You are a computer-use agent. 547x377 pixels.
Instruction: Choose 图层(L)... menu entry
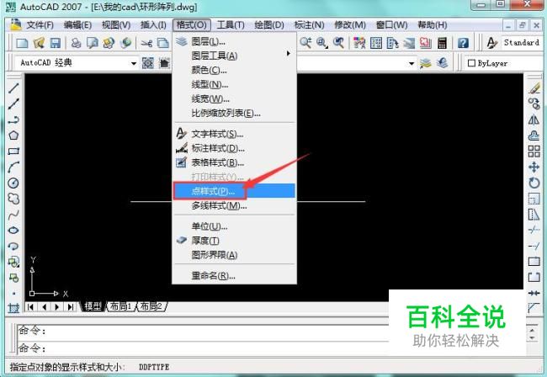[235, 42]
